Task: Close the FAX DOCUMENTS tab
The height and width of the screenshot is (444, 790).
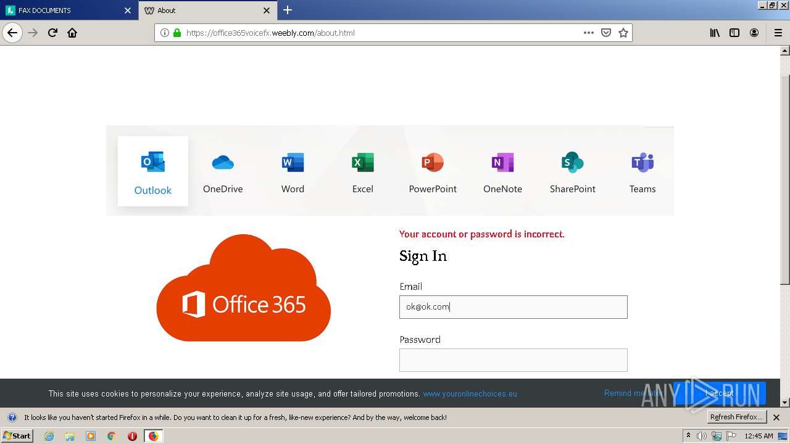Action: [x=128, y=10]
